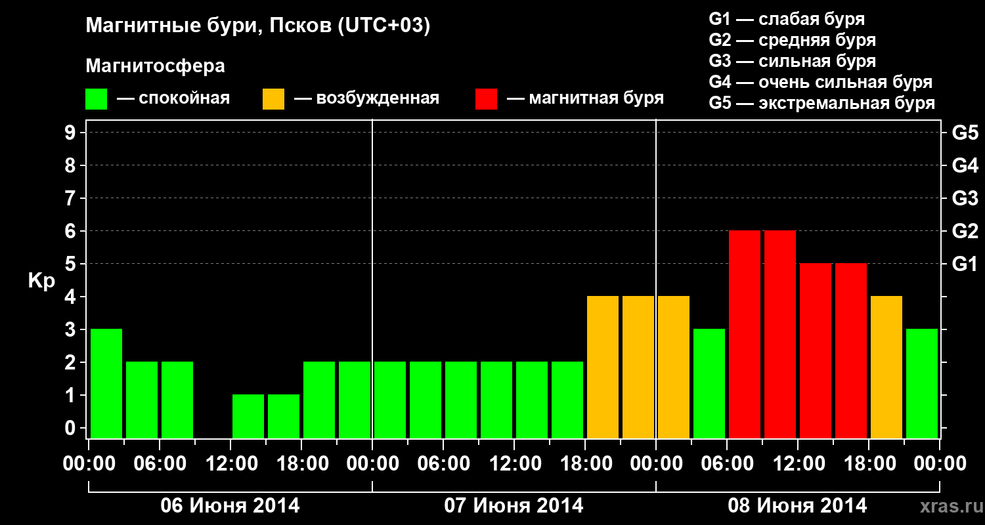
Task: Click the 'Магнитосфера' legend heading
Action: click(x=155, y=66)
